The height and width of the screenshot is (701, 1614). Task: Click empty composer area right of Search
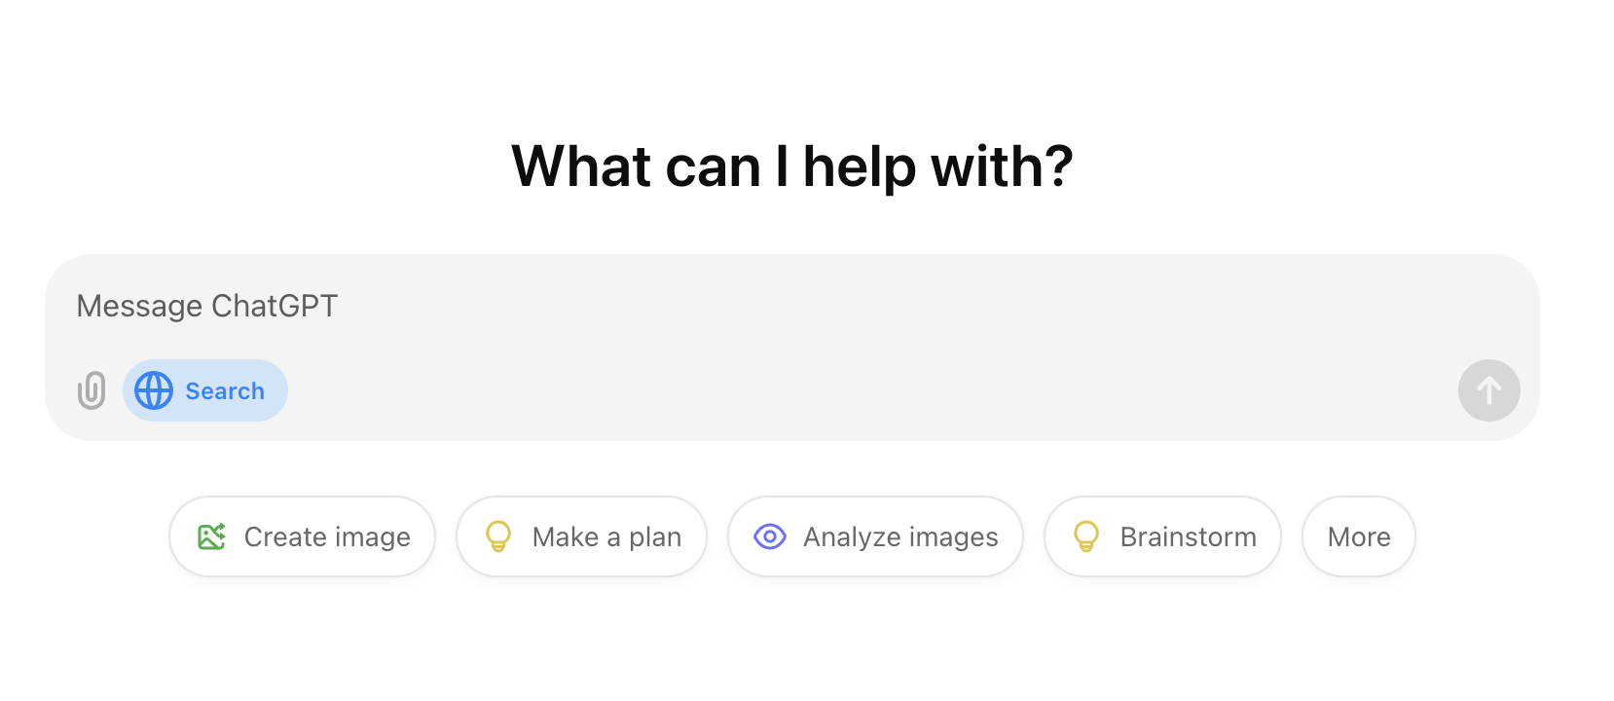(x=872, y=390)
